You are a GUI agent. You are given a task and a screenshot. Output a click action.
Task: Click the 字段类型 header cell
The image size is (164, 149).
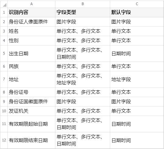pos(83,12)
